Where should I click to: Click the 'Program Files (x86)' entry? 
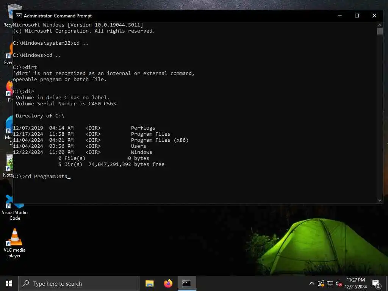click(x=160, y=140)
